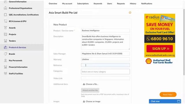Click the Professional Organisations sidebar icon
The height and width of the screenshot is (104, 185).
[x=5, y=8]
